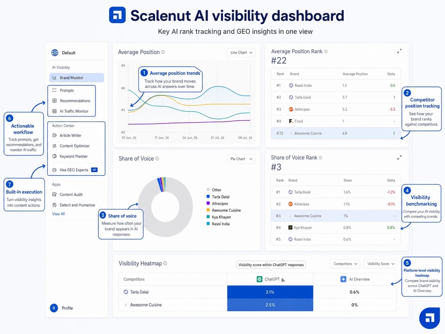
Task: Select Rasoi India row in position rank table
Action: [336, 85]
